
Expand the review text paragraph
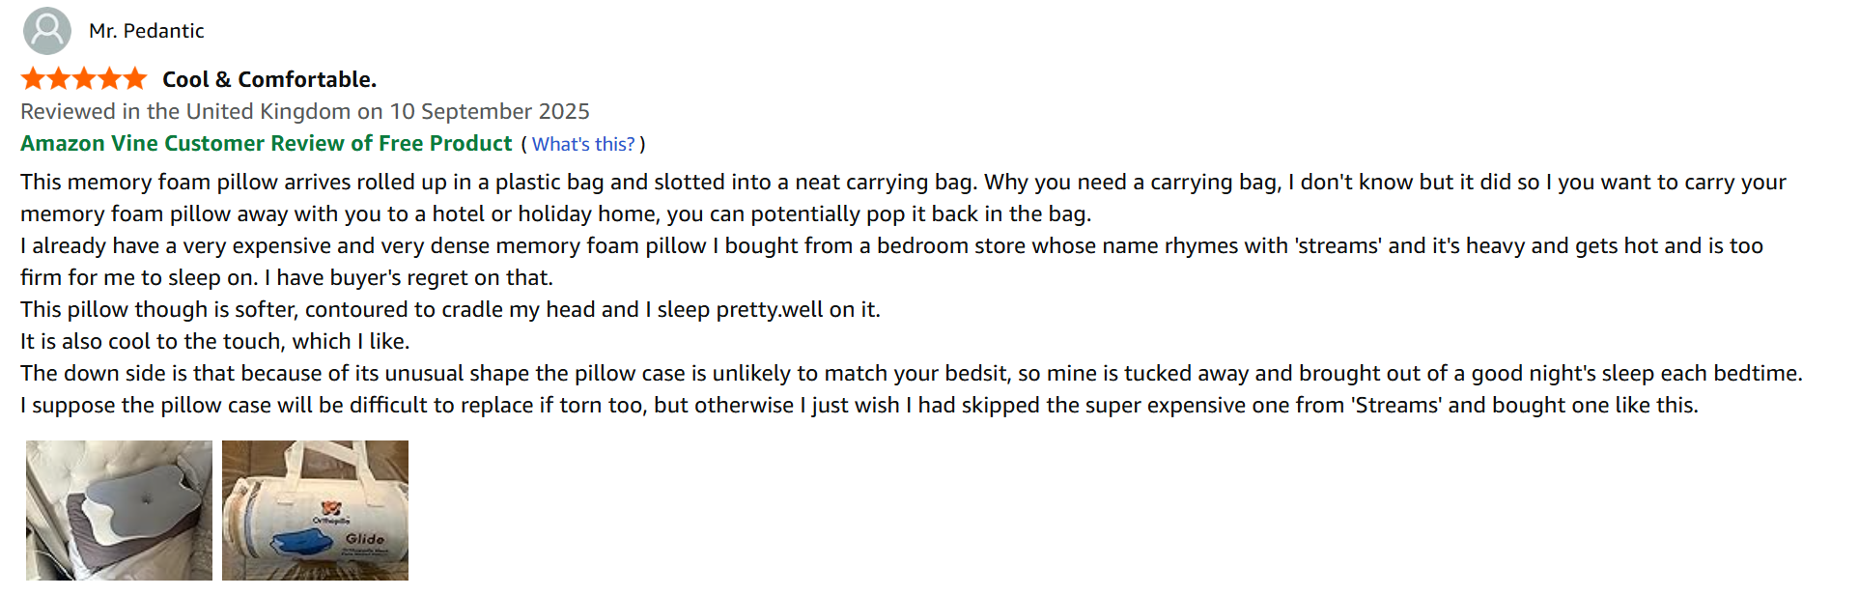click(x=869, y=290)
